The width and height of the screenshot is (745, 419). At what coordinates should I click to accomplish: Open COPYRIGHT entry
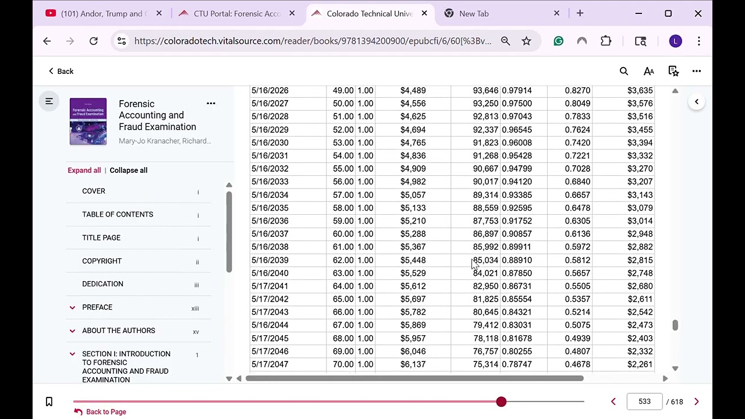click(102, 261)
